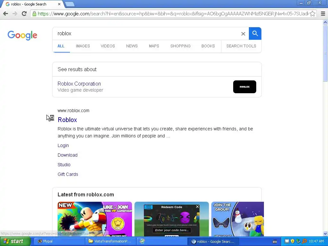
Task: Click the roblox search input field
Action: click(146, 33)
